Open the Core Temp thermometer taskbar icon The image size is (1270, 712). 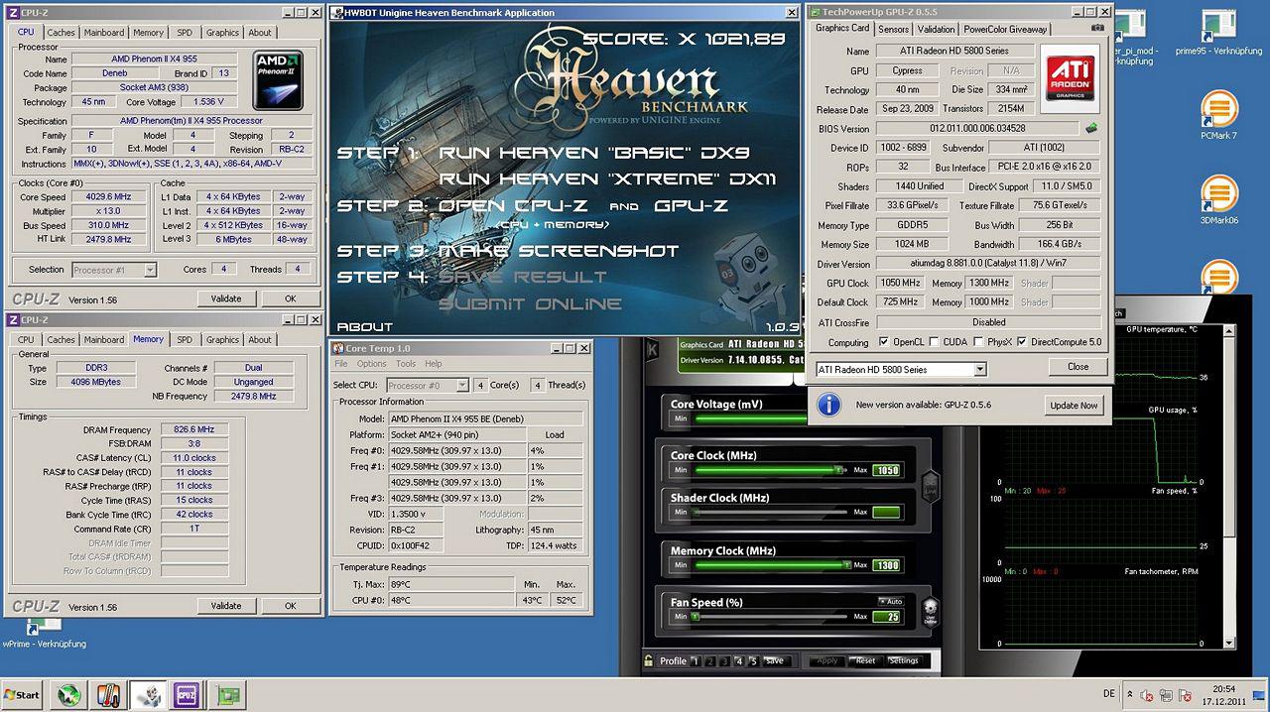(x=108, y=694)
